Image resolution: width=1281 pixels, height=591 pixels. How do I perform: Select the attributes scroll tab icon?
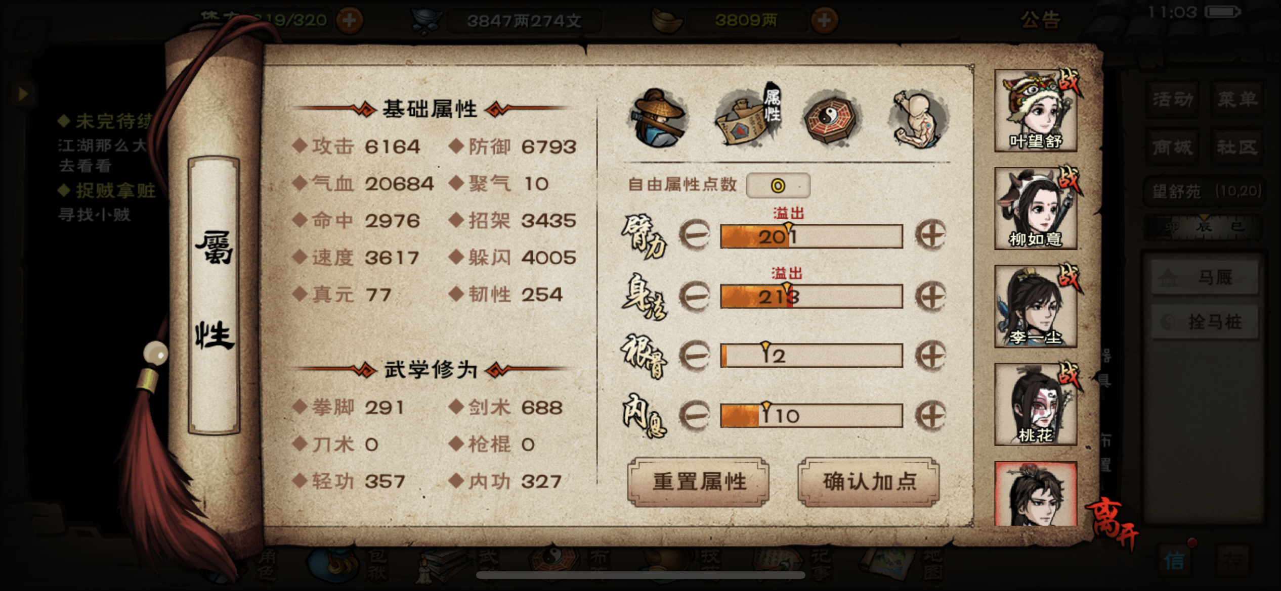748,116
